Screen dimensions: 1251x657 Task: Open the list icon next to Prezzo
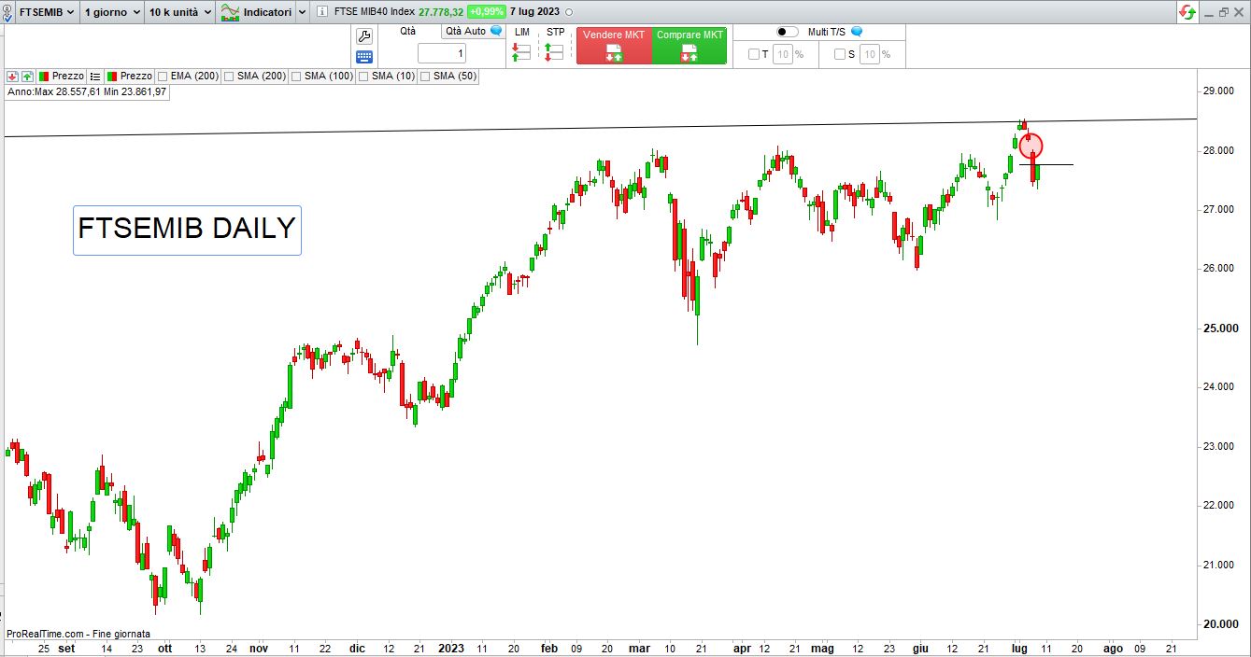coord(94,76)
